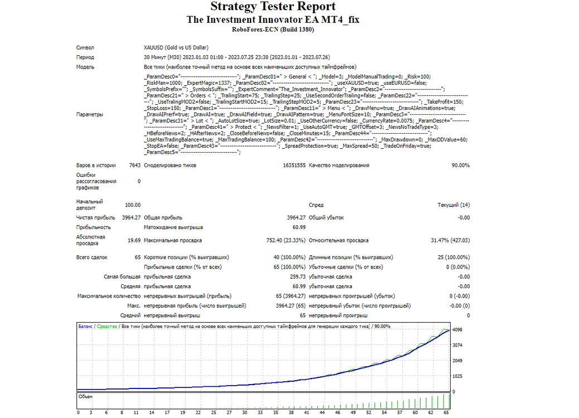Select the max drawdown value "752.40 (23.33%)"
The height and width of the screenshot is (418, 579).
286,240
